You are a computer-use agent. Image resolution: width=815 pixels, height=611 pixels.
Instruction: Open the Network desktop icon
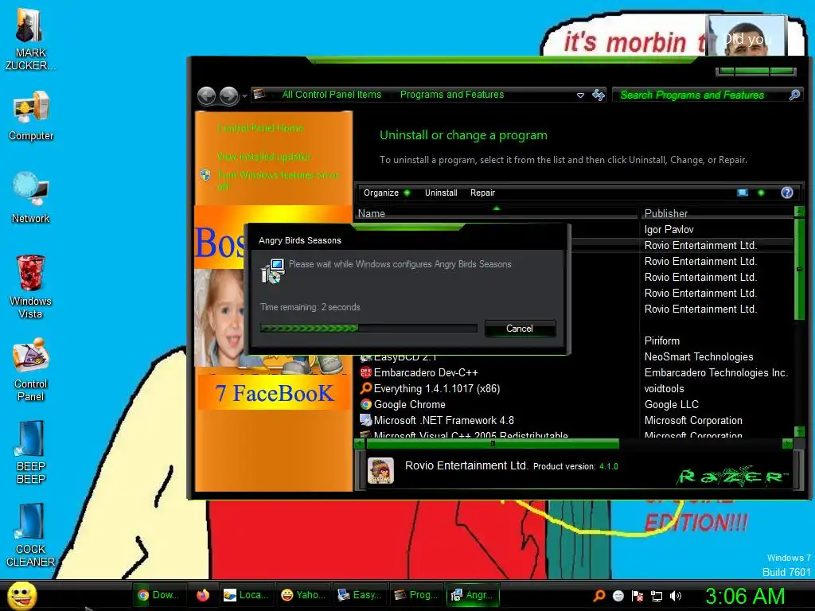[x=31, y=197]
